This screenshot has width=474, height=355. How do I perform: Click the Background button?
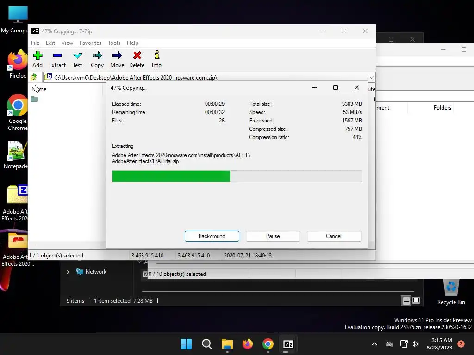click(212, 236)
